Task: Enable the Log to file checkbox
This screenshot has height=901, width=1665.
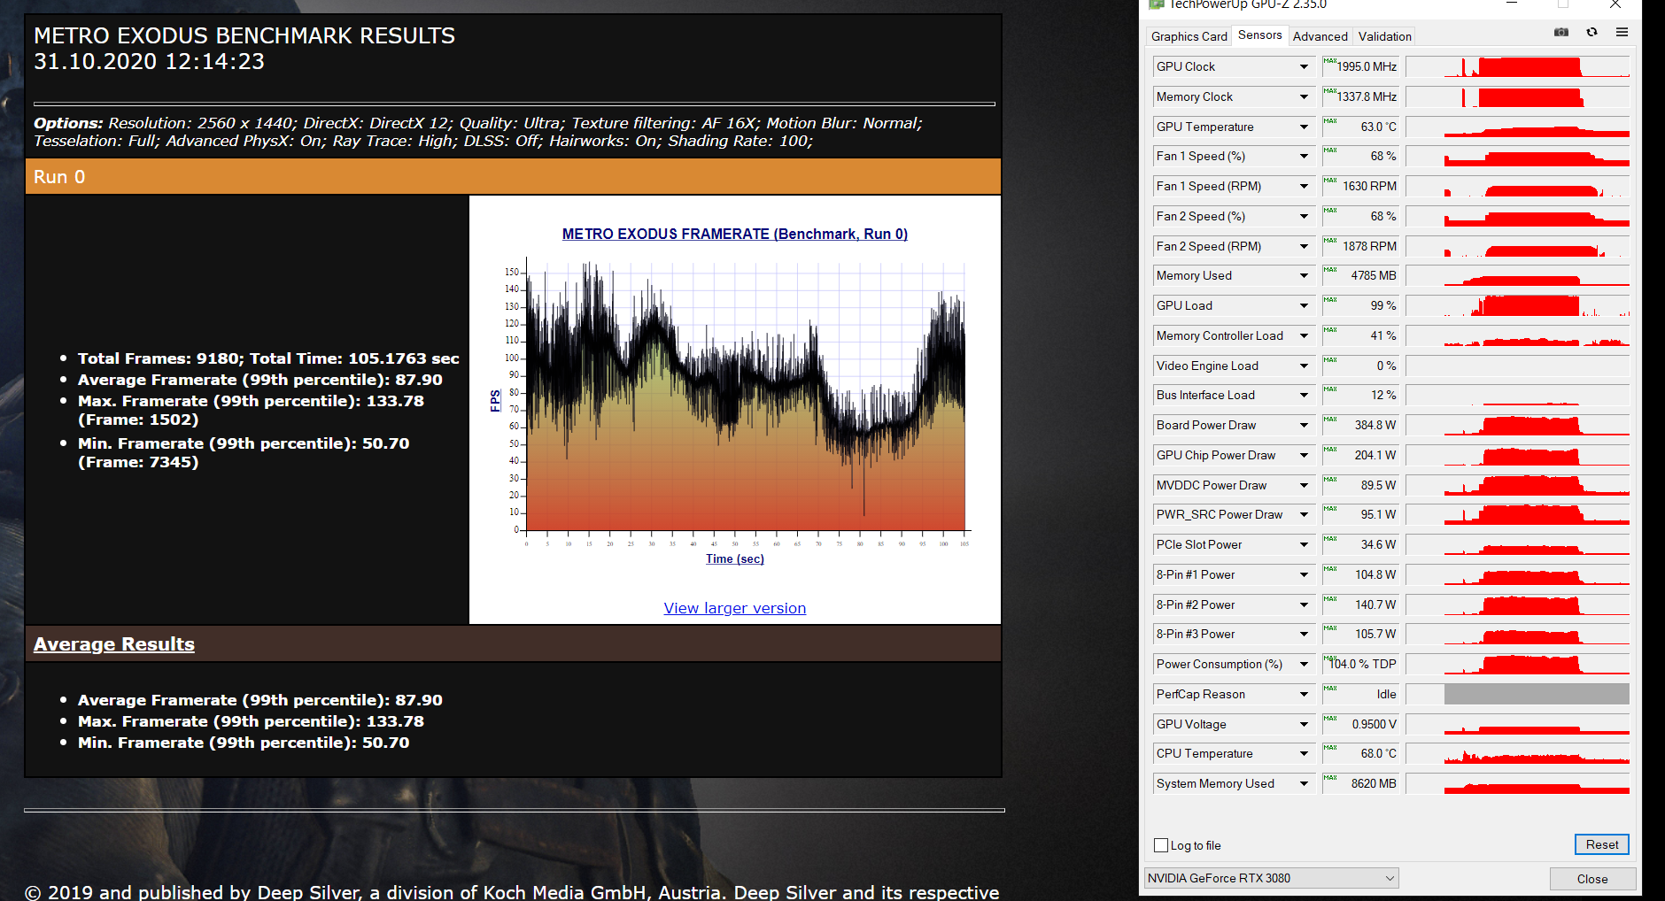Action: [x=1161, y=845]
